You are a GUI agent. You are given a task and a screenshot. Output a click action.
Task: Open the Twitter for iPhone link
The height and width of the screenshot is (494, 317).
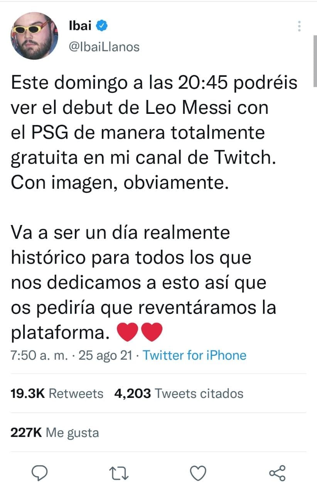click(195, 355)
